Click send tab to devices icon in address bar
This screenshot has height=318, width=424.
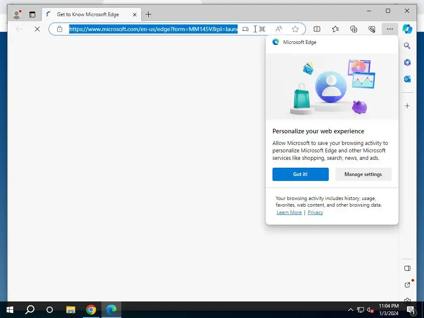(245, 29)
